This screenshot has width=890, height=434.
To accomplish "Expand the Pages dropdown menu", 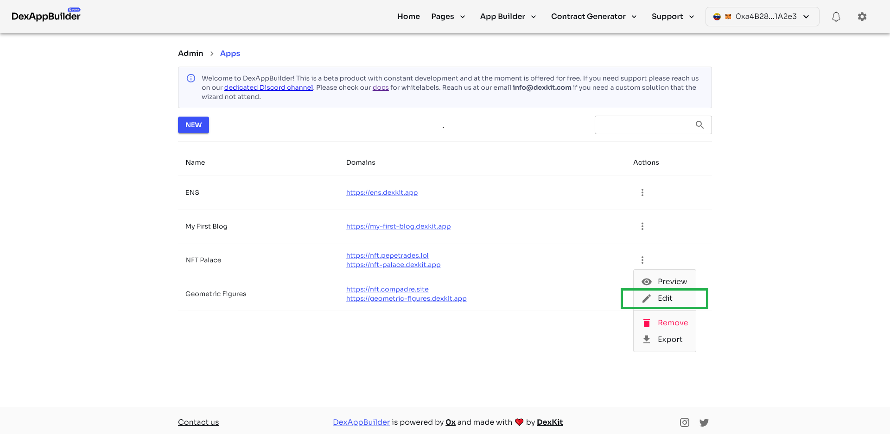I will point(448,17).
